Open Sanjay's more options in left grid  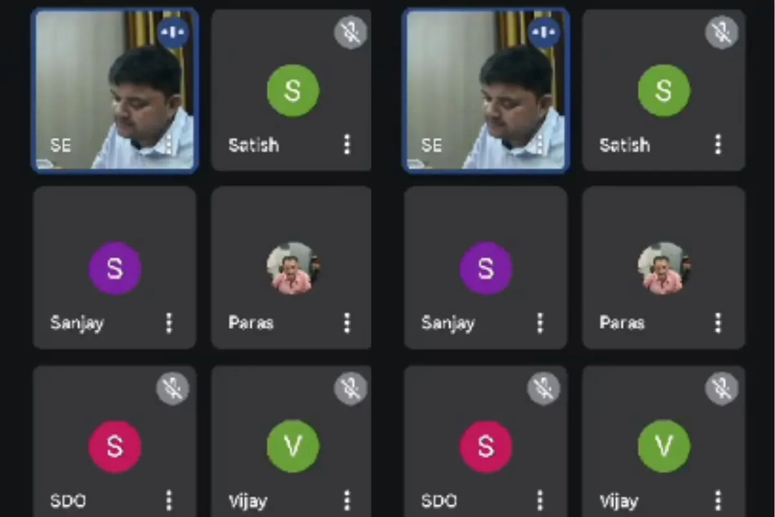click(x=169, y=322)
